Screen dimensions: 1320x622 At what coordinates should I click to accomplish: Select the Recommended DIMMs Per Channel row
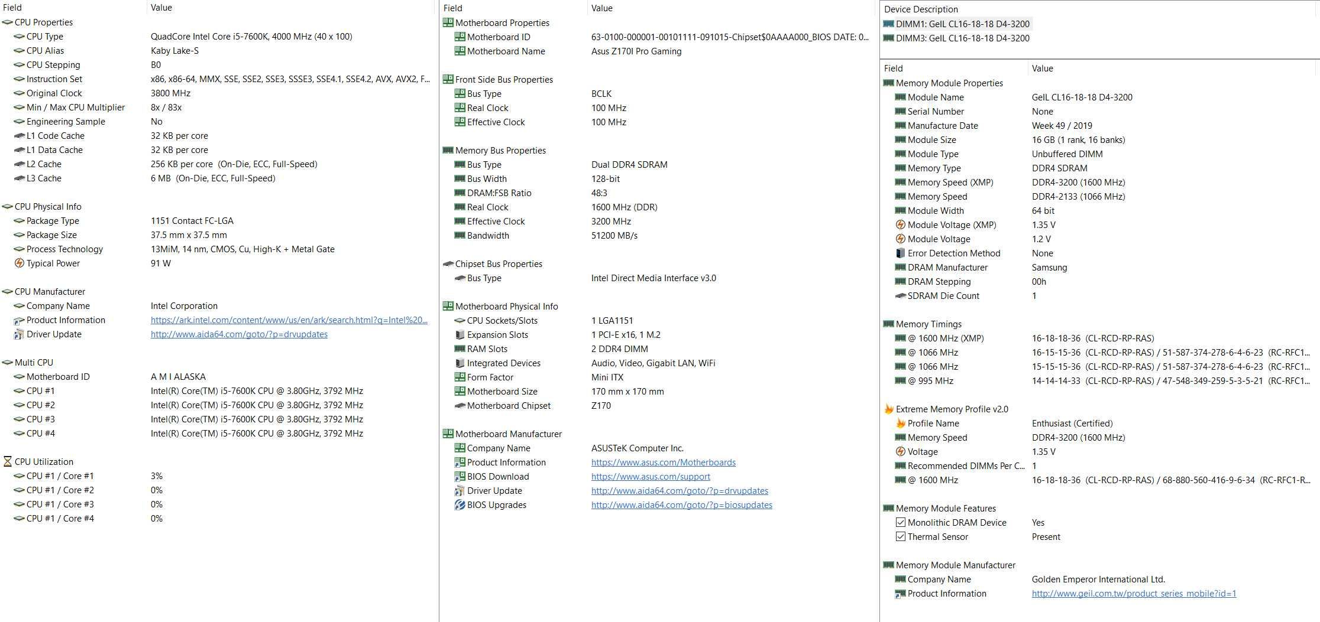[x=1100, y=466]
